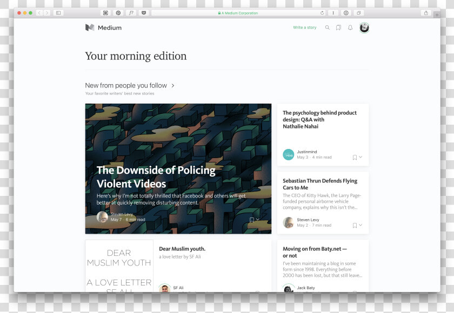This screenshot has width=454, height=313.
Task: Click Steven Levy avatar on featured story
Action: (x=102, y=217)
